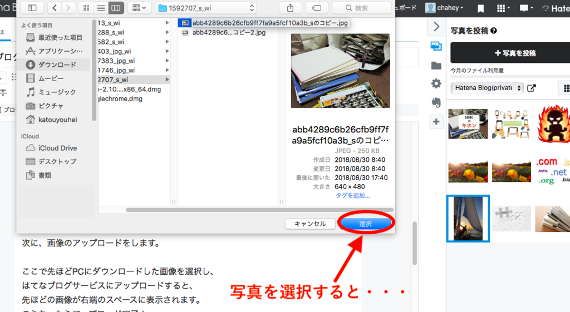Click the share icon in dialog toolbar

290,8
